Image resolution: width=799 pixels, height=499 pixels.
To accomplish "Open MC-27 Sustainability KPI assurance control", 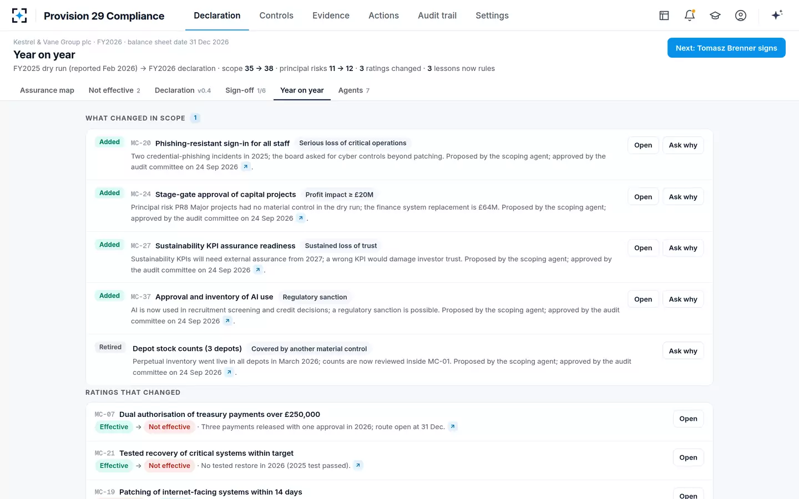I will tap(643, 248).
